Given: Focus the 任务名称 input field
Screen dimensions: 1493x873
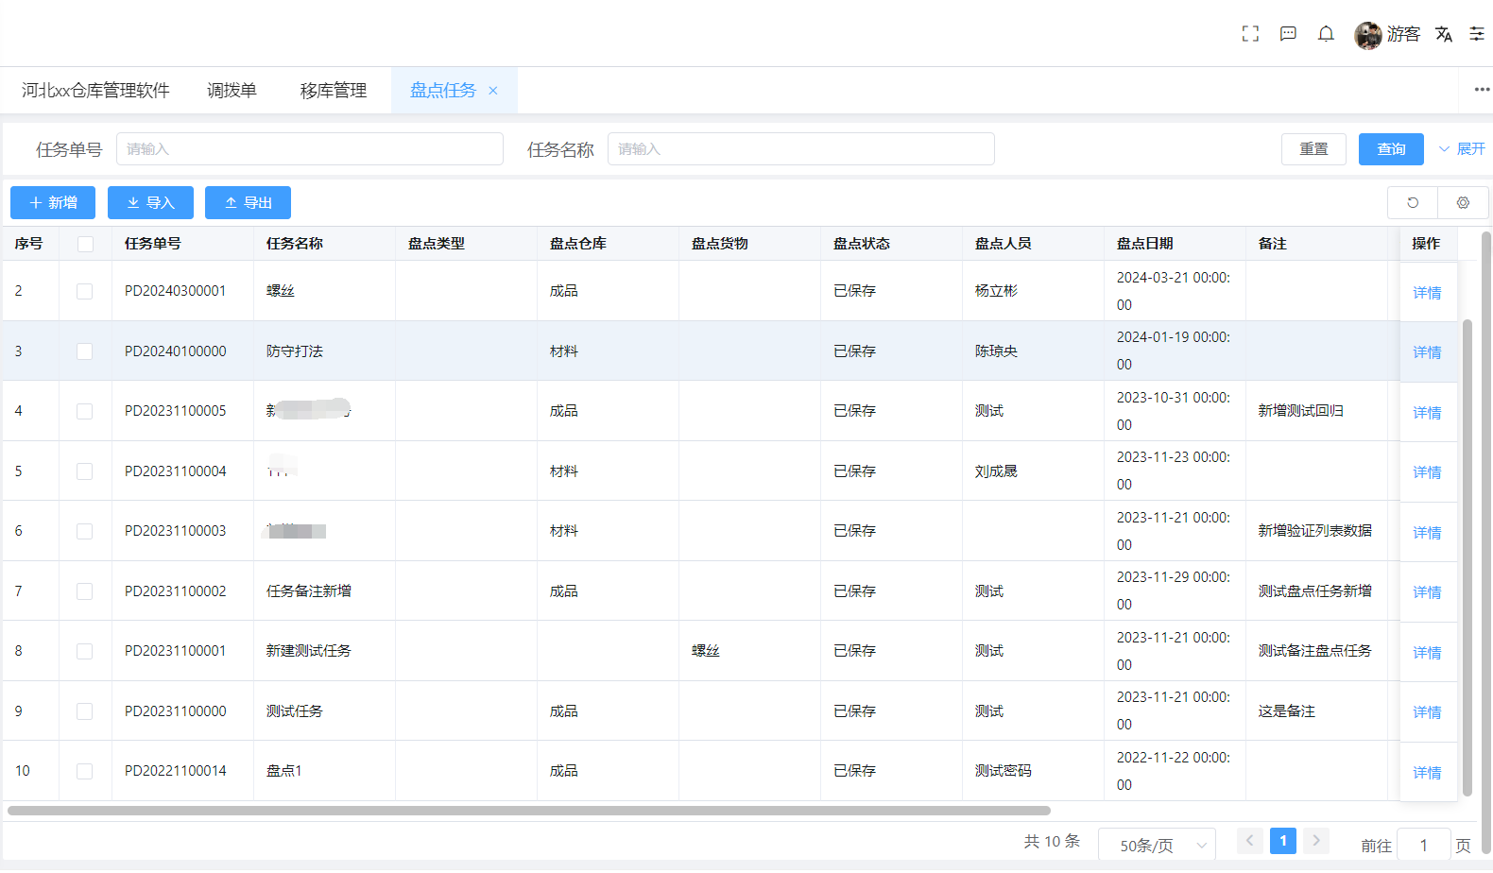Looking at the screenshot, I should click(801, 149).
